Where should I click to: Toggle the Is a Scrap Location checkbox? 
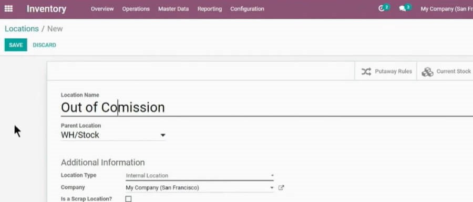point(129,199)
